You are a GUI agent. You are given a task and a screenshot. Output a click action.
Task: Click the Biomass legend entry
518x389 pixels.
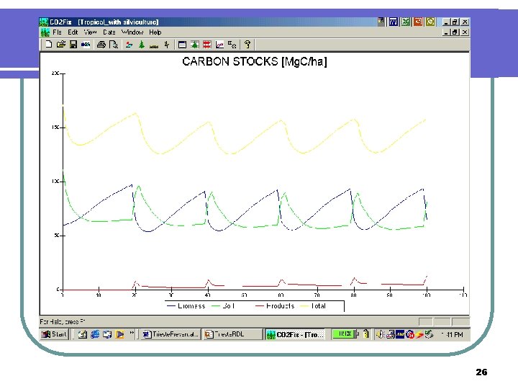(186, 306)
